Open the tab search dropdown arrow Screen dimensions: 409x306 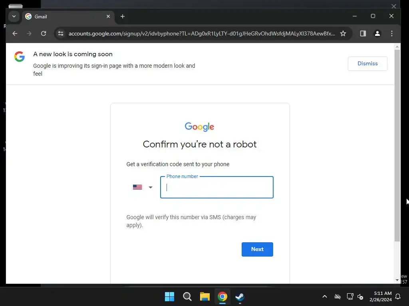[14, 16]
